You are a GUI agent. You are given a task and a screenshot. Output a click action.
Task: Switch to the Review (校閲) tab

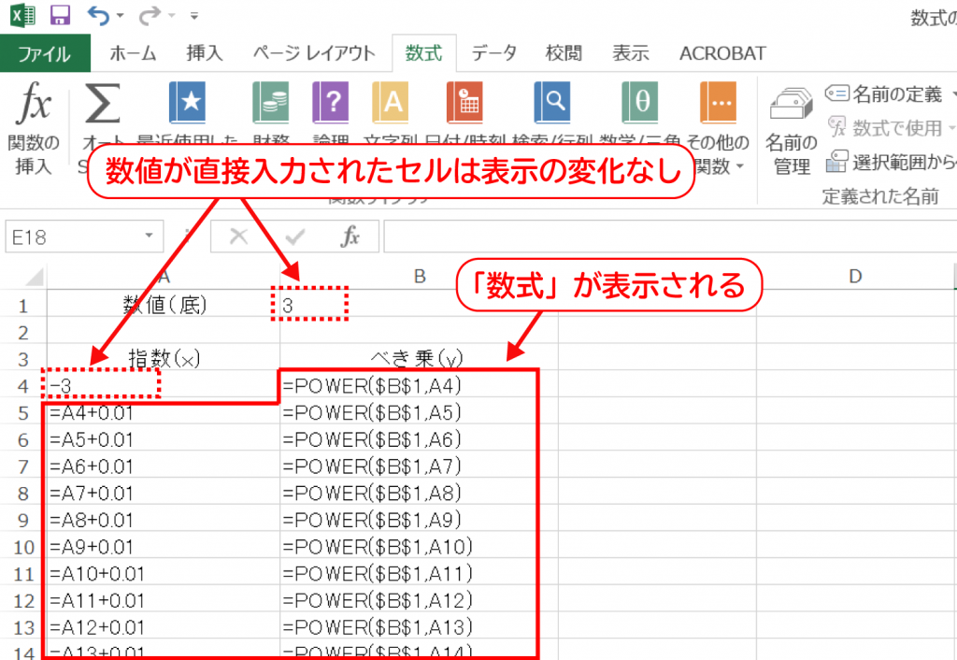(x=564, y=53)
